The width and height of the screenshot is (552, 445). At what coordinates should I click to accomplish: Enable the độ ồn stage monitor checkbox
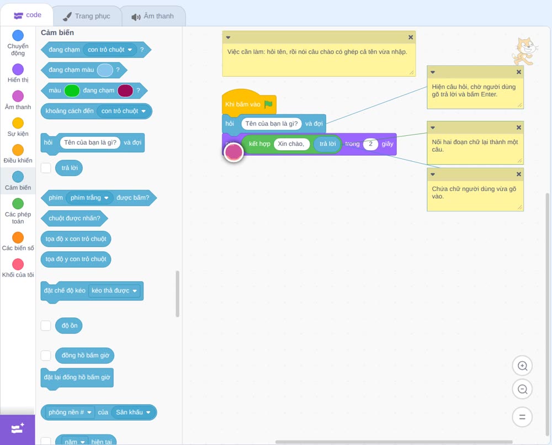(x=46, y=326)
